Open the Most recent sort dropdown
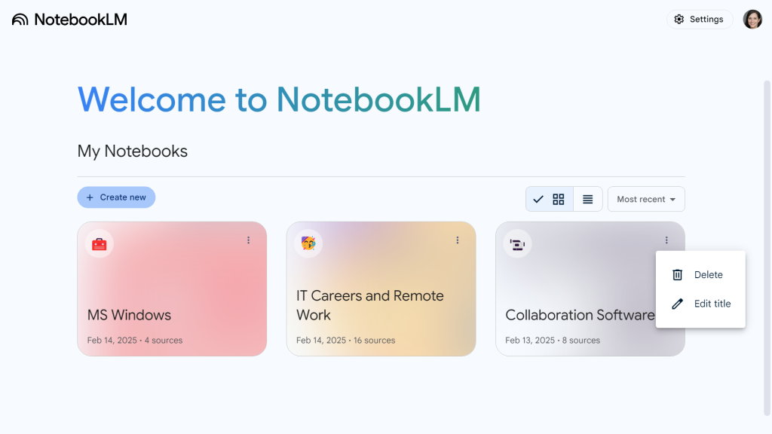Screen dimensions: 772x434 [x=646, y=199]
